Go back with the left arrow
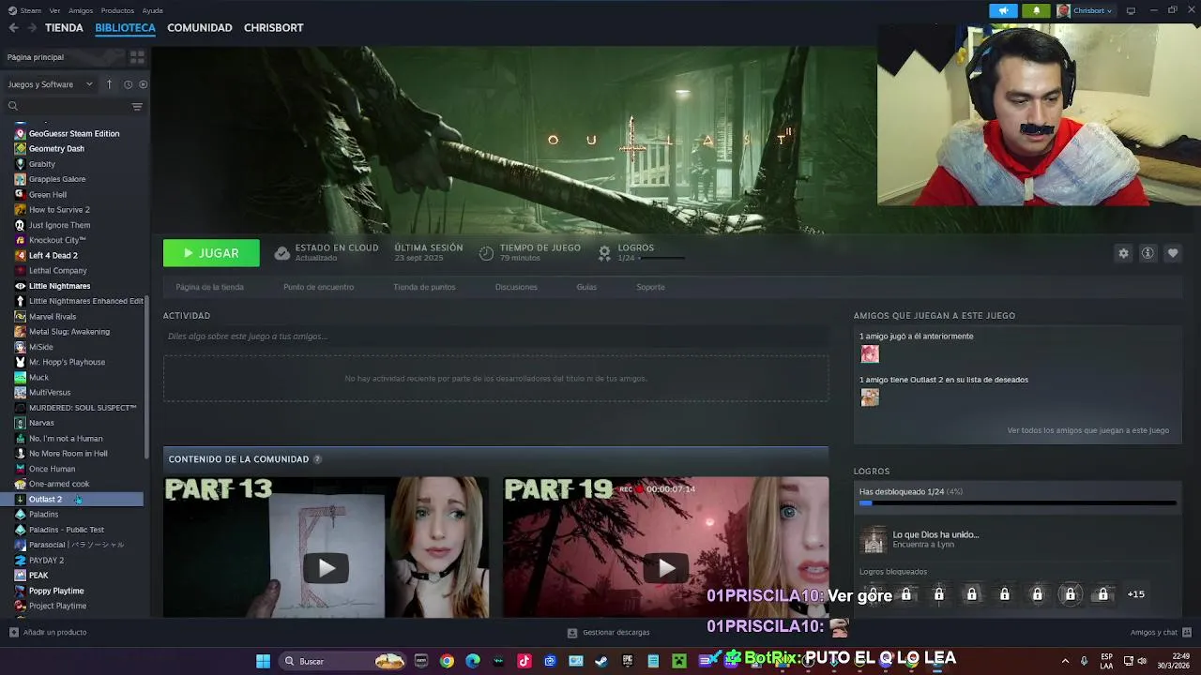1201x675 pixels. (13, 28)
